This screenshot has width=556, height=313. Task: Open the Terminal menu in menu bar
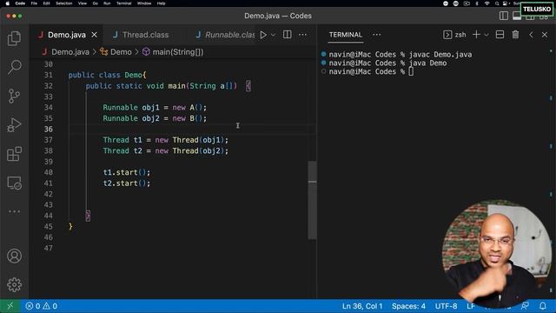click(123, 3)
